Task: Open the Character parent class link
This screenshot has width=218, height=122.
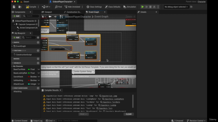Action: (x=201, y=2)
